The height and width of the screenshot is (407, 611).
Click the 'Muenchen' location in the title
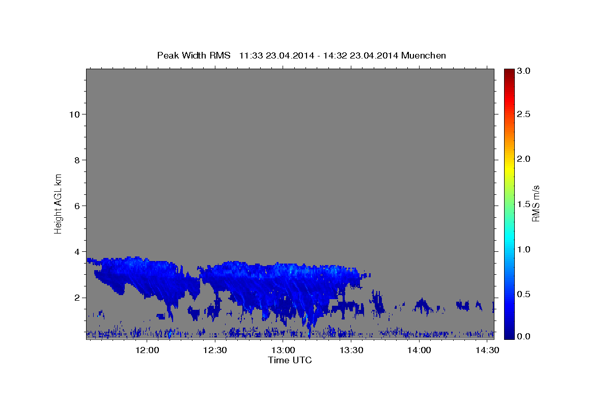point(424,55)
